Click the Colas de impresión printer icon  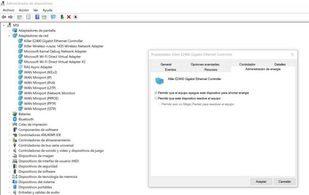tap(15, 124)
